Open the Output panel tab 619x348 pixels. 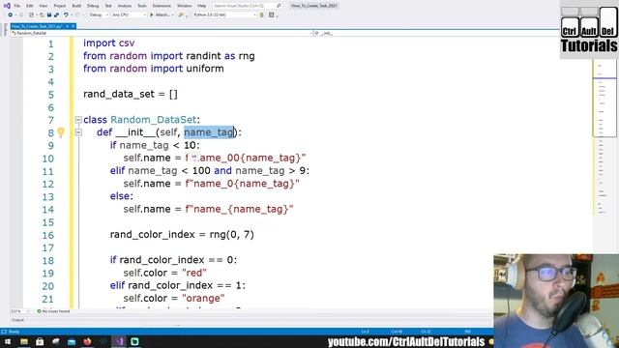[x=17, y=320]
